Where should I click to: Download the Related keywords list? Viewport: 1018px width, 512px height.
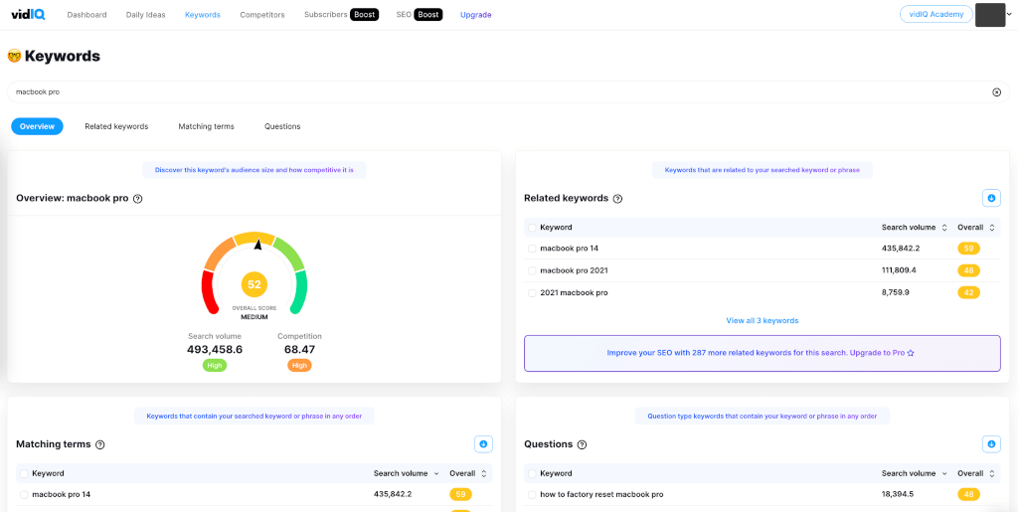(990, 198)
